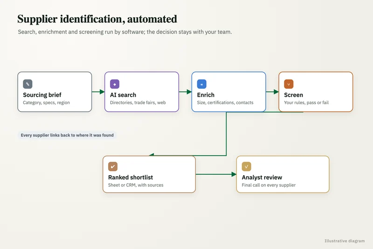The image size is (373, 249).
Task: Select the AI search heading
Action: (123, 95)
